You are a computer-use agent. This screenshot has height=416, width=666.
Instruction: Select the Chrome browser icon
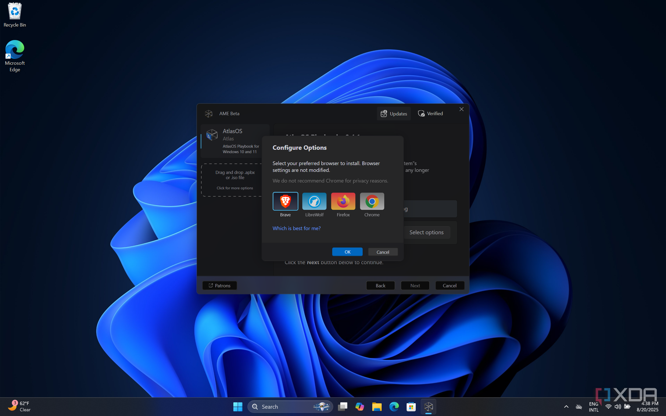tap(372, 201)
